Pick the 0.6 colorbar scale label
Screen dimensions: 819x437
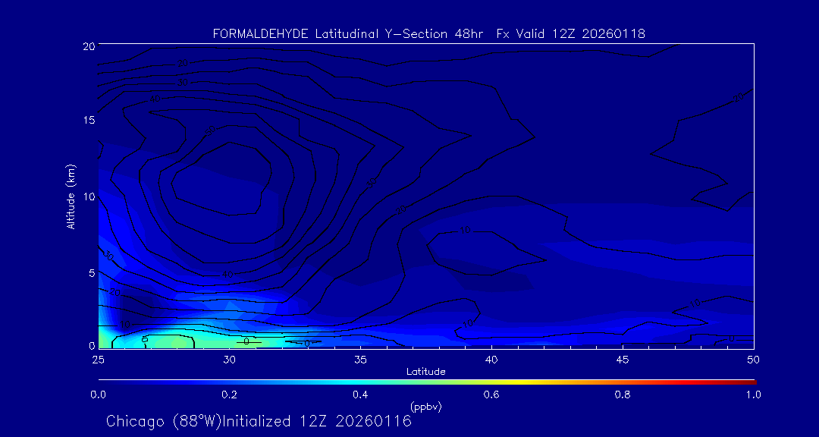coord(491,395)
